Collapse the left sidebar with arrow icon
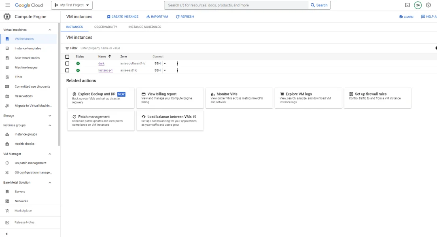Viewport: 437px width, 237px height. 7,234
